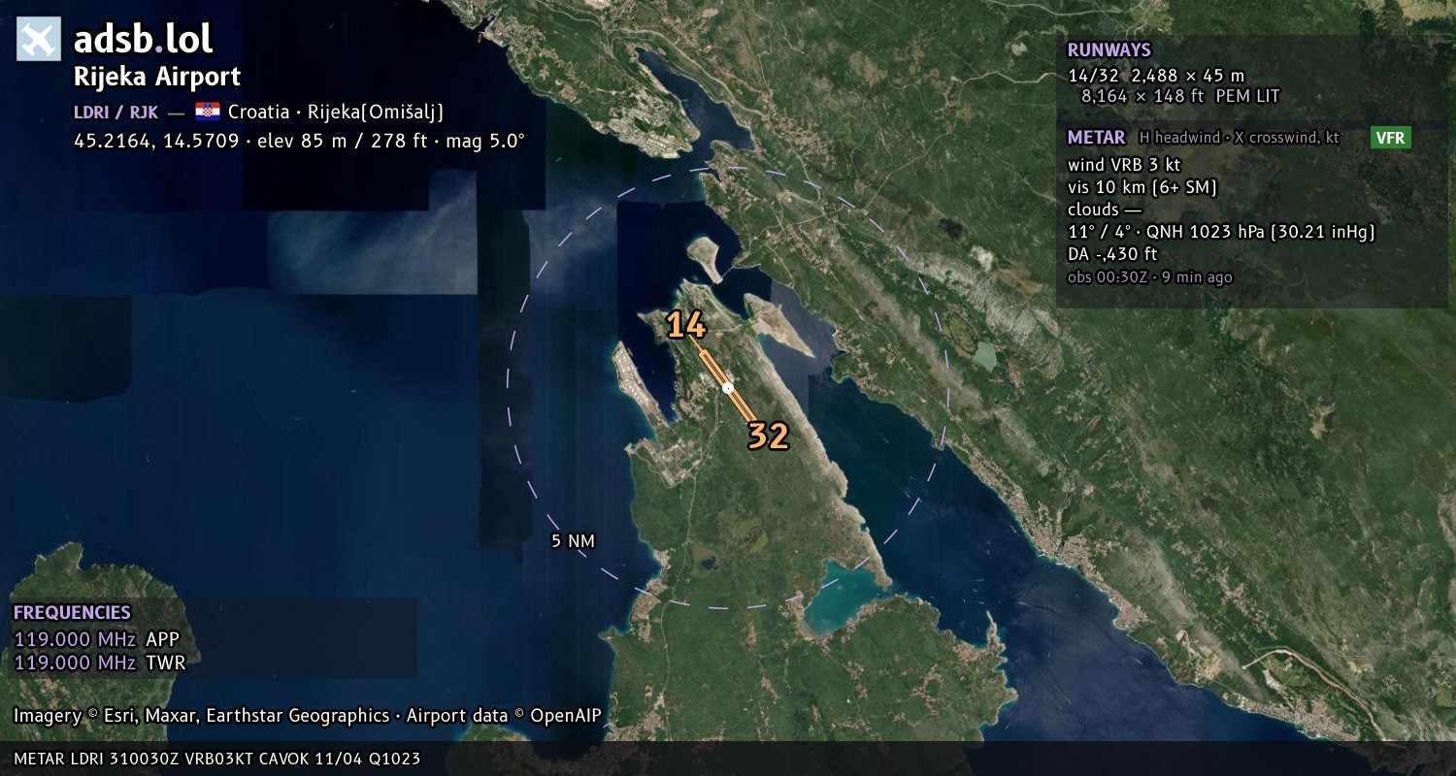Select the "119.000 MHz APP" frequency row
Image resolution: width=1456 pixels, height=776 pixels.
(x=96, y=639)
